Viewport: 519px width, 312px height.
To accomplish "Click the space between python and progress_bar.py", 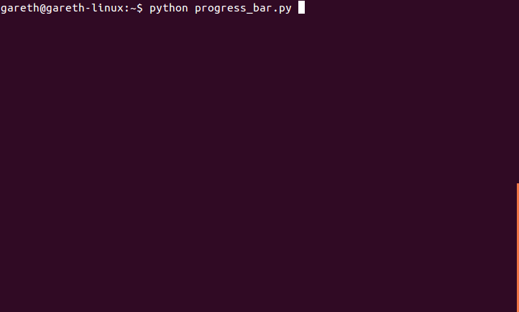I will (x=191, y=8).
